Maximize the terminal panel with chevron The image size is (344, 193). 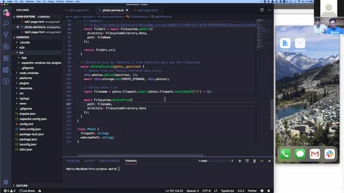[x=262, y=161]
